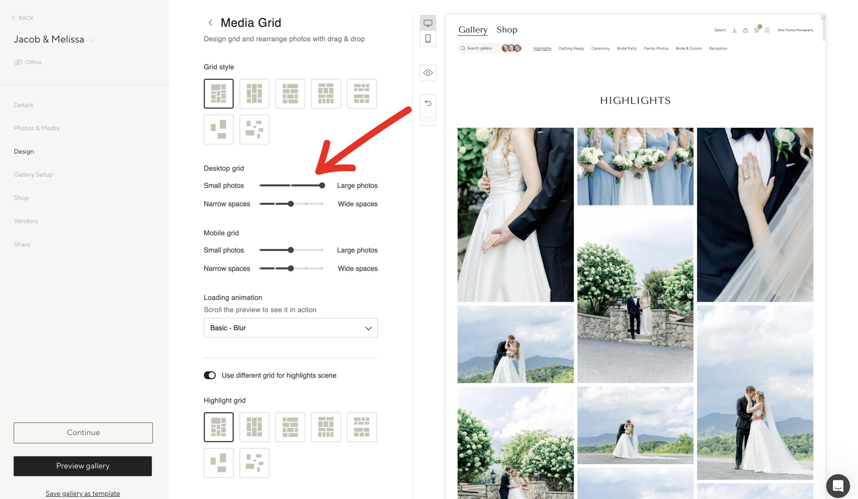Select the Bride & Groom scene tab
The height and width of the screenshot is (499, 858).
point(688,48)
